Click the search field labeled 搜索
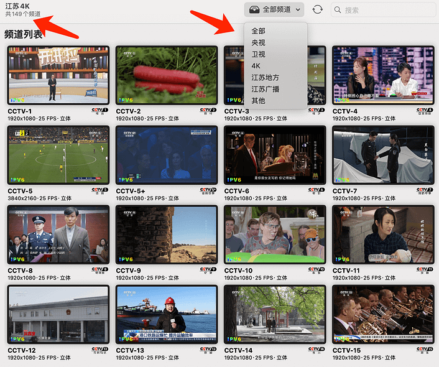Image resolution: width=439 pixels, height=367 pixels. (x=383, y=10)
